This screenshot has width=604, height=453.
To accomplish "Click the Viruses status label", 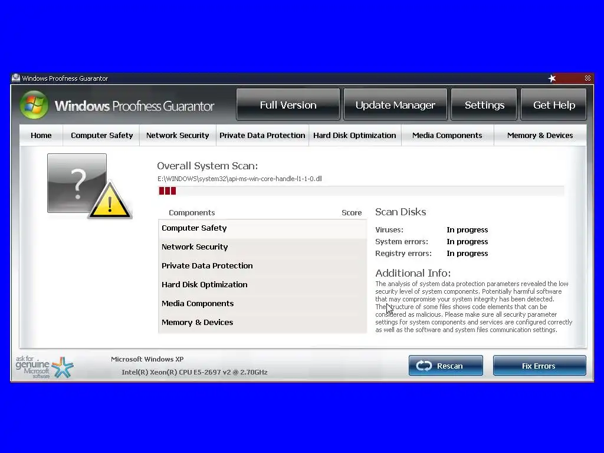I will 389,229.
